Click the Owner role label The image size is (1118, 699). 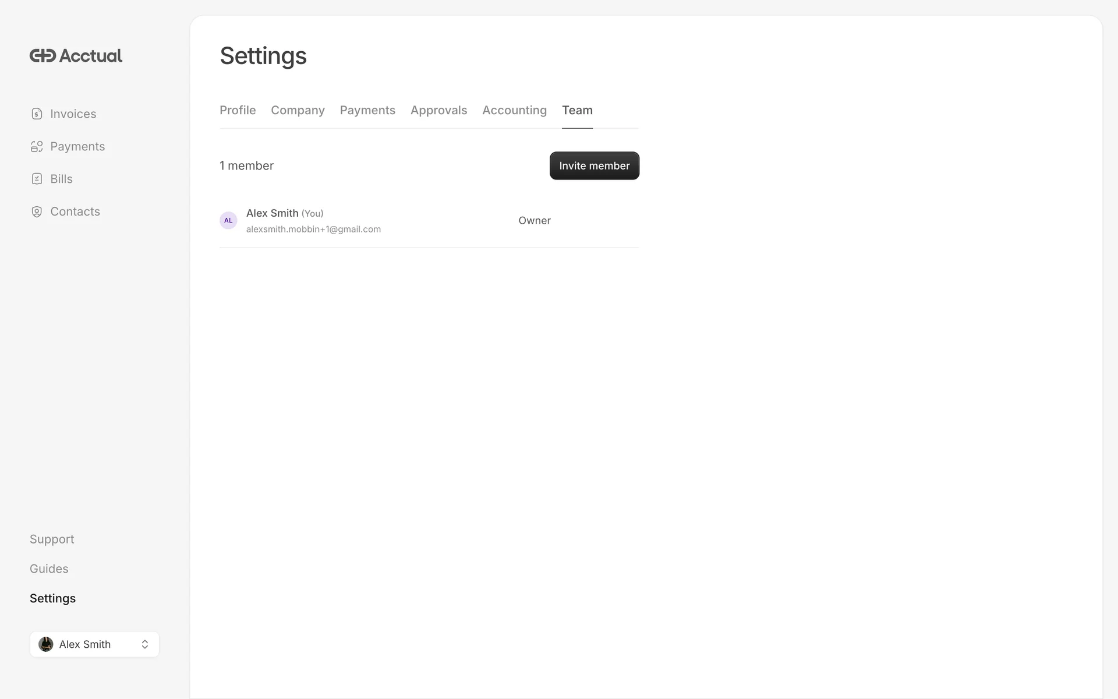tap(534, 220)
